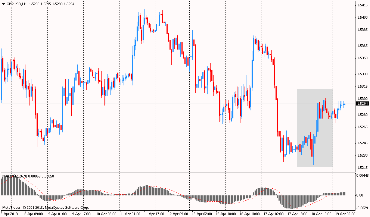This screenshot has height=217, width=370.
Task: Click the triangle arrow beside GBPUSD,H1
Action: click(3, 4)
